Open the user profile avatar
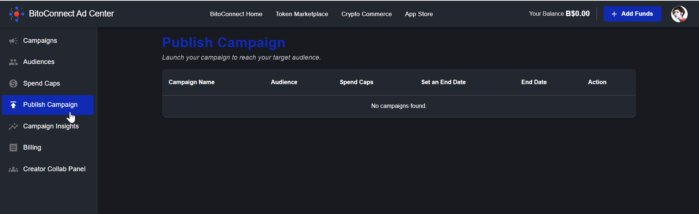The height and width of the screenshot is (214, 699). click(x=679, y=14)
